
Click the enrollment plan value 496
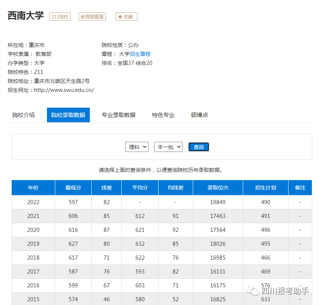(x=266, y=230)
